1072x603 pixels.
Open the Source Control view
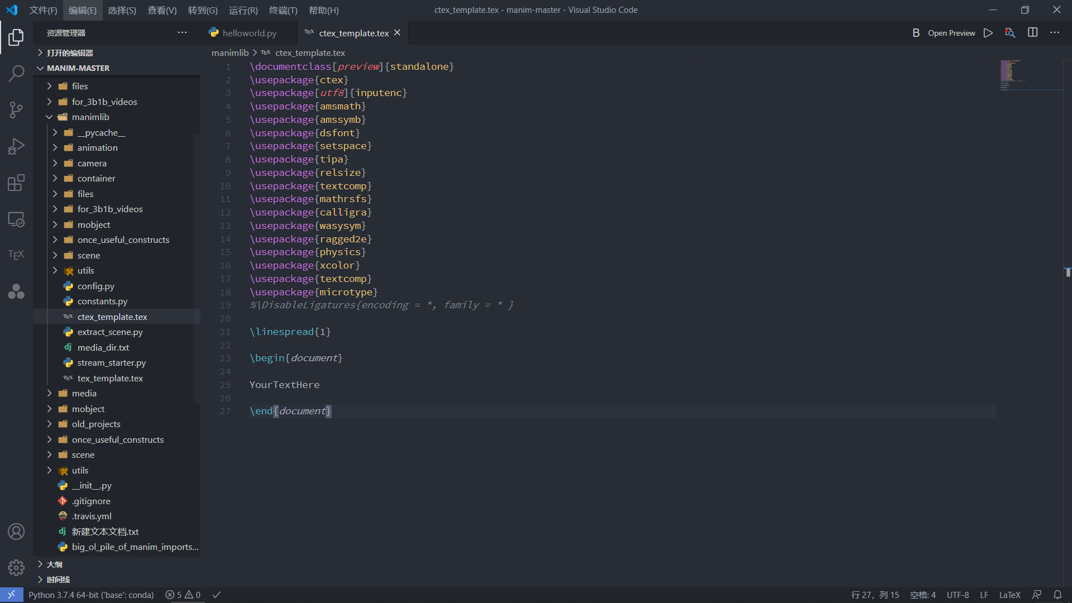pos(16,109)
